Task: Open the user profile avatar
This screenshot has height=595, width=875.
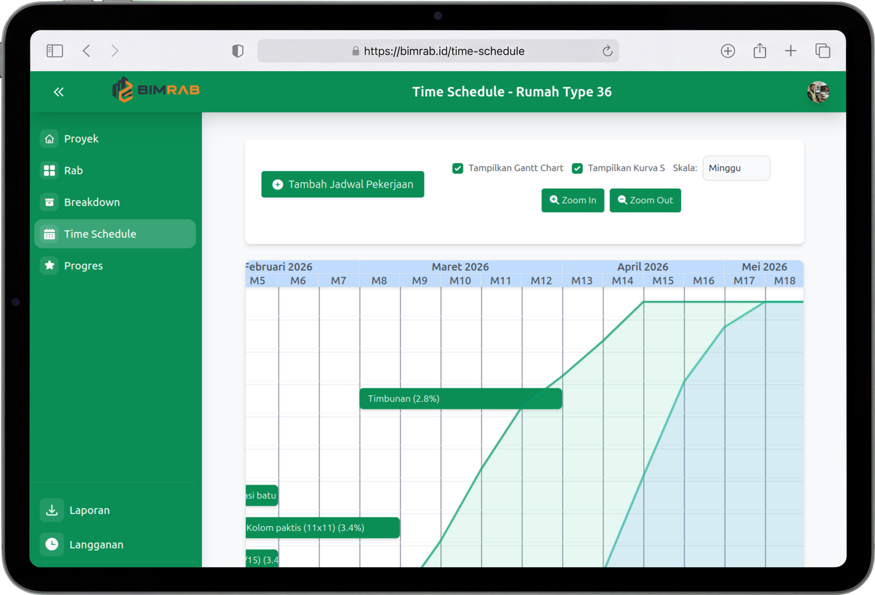Action: click(818, 92)
